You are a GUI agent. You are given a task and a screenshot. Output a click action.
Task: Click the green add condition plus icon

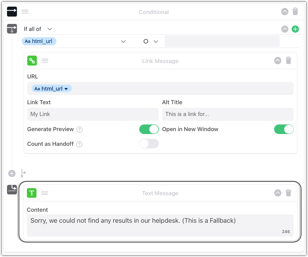(x=295, y=29)
